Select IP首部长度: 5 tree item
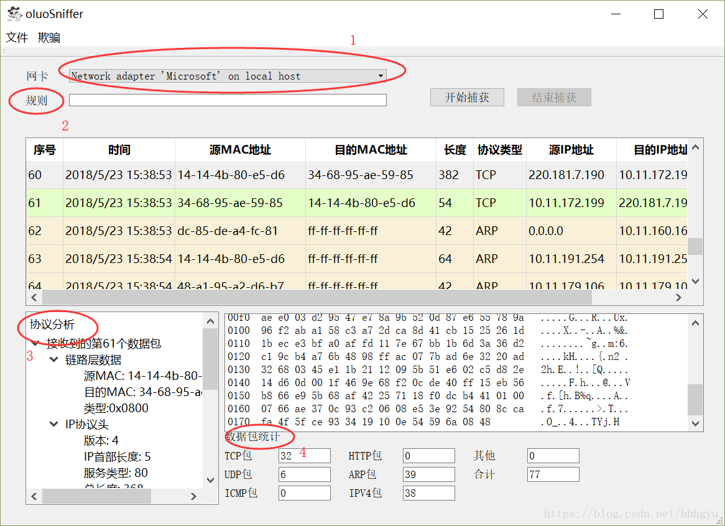The image size is (725, 526). 117,456
